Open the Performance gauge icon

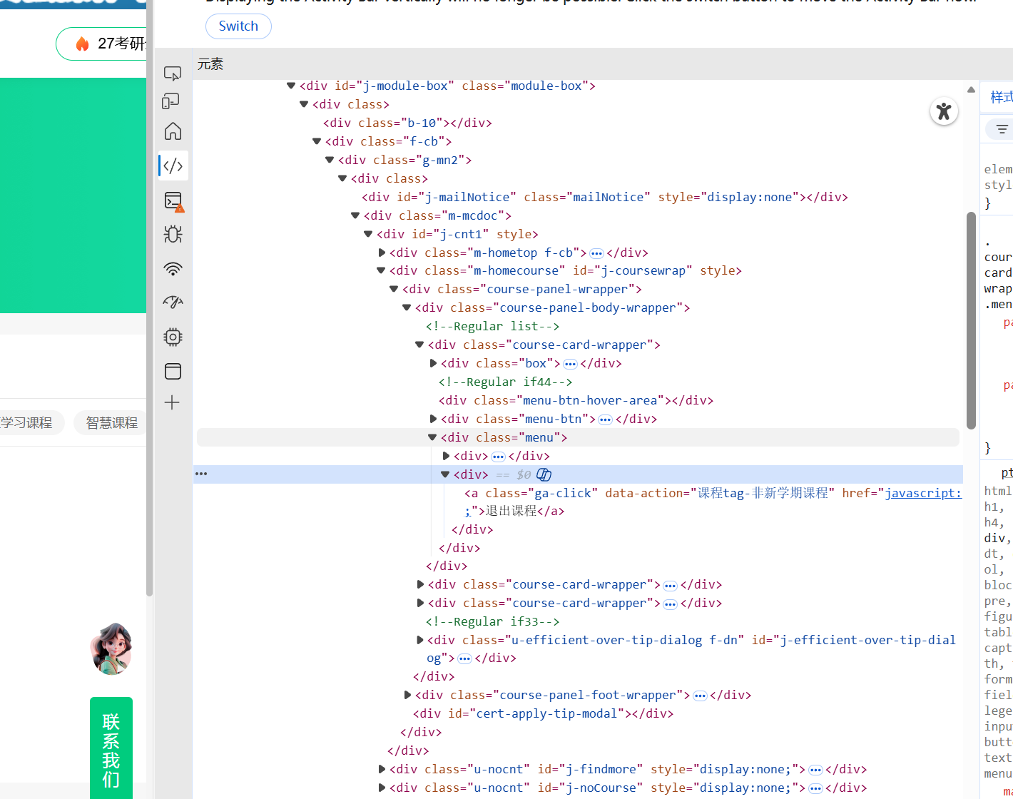[x=173, y=302]
